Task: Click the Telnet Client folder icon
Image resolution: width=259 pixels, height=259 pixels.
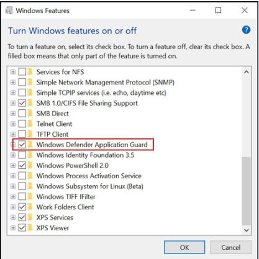Action: (x=30, y=124)
